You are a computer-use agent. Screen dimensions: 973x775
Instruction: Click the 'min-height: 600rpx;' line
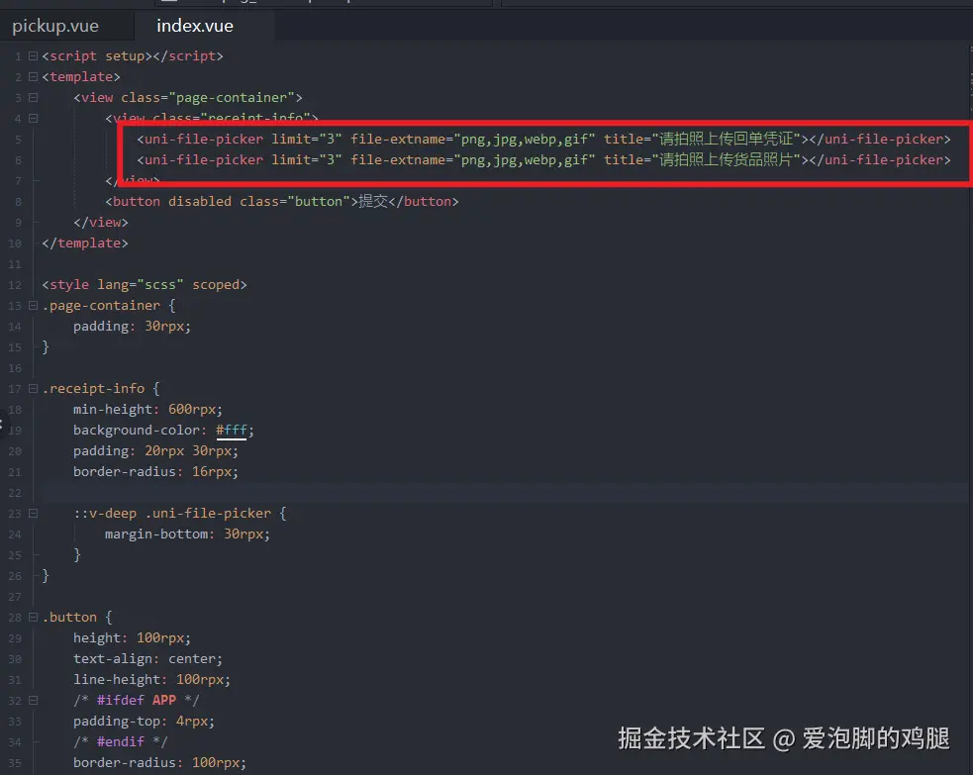[x=147, y=410]
